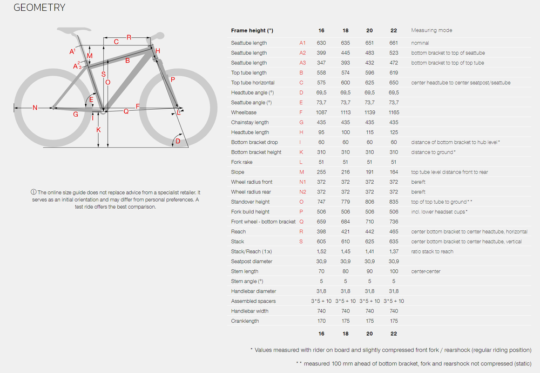Click the Measuring mode column header
540x373 pixels.
coord(431,30)
